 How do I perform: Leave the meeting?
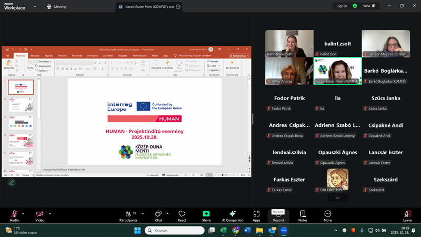point(407,215)
